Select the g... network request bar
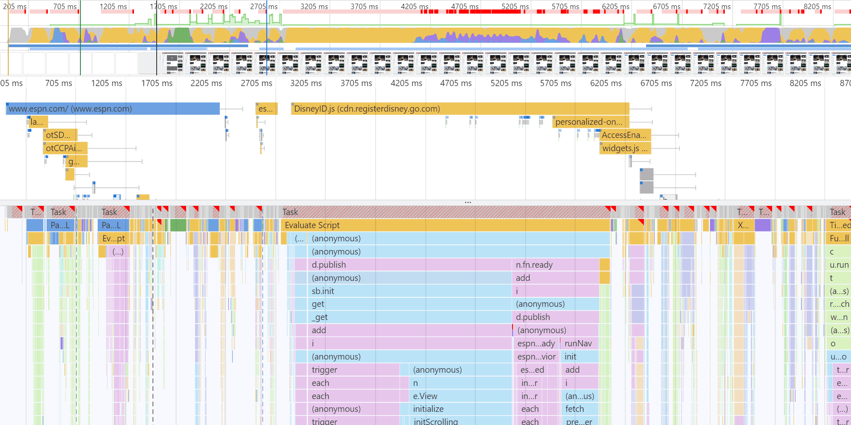This screenshot has width=851, height=425. [77, 161]
